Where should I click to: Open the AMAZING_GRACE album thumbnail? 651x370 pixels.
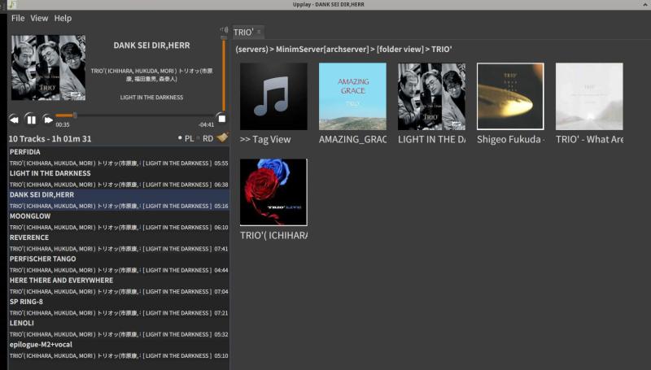click(x=352, y=97)
